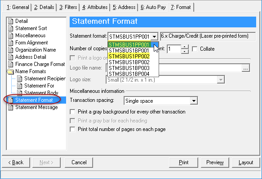Choose STMSBUS1BP003 from the list
Image resolution: width=262 pixels, height=179 pixels.
pyautogui.click(x=133, y=68)
